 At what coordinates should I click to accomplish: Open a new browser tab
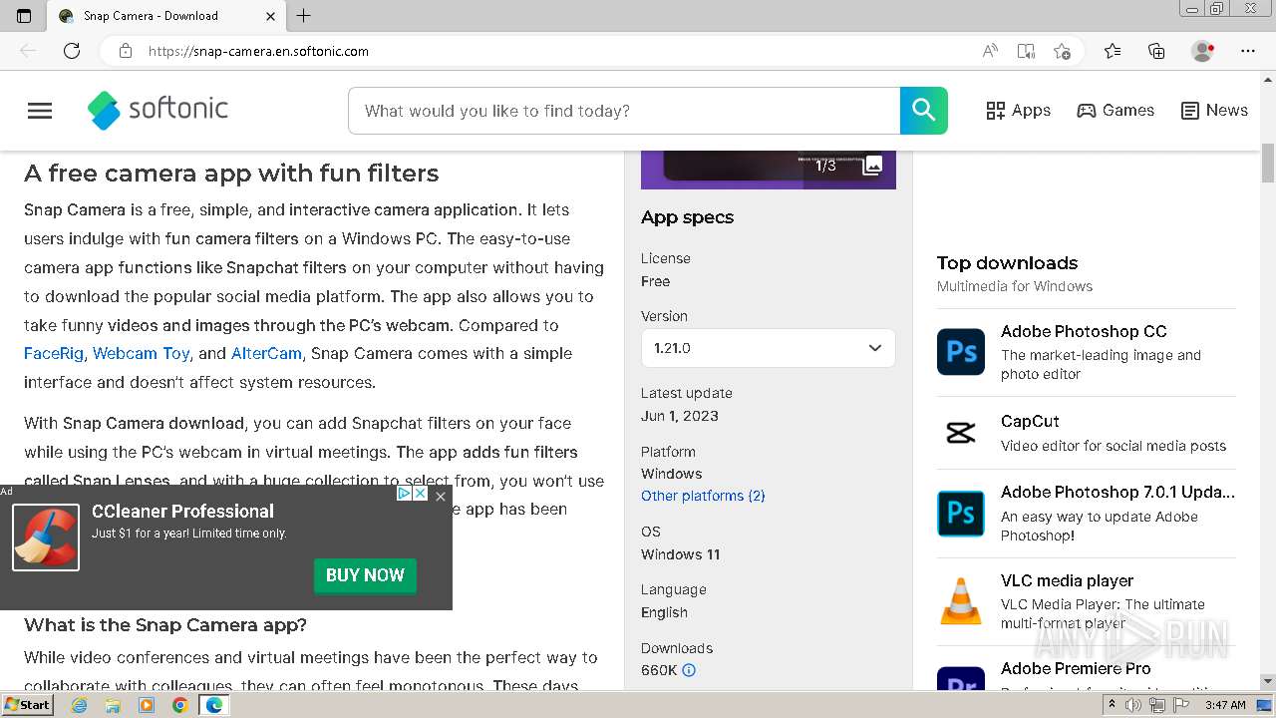pyautogui.click(x=304, y=16)
